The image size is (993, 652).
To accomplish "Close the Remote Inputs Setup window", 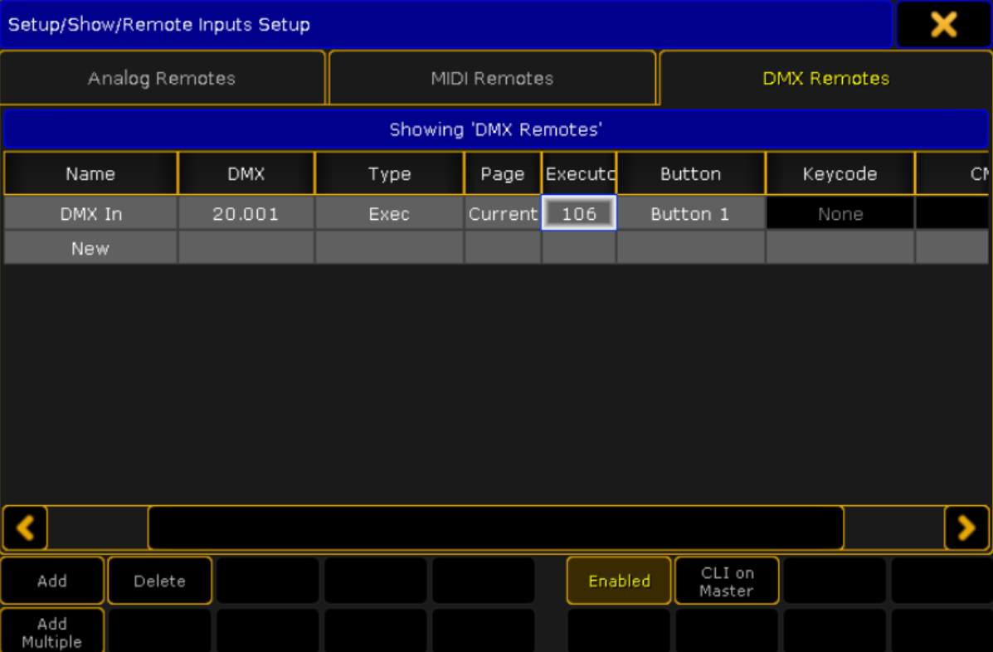I will (943, 25).
